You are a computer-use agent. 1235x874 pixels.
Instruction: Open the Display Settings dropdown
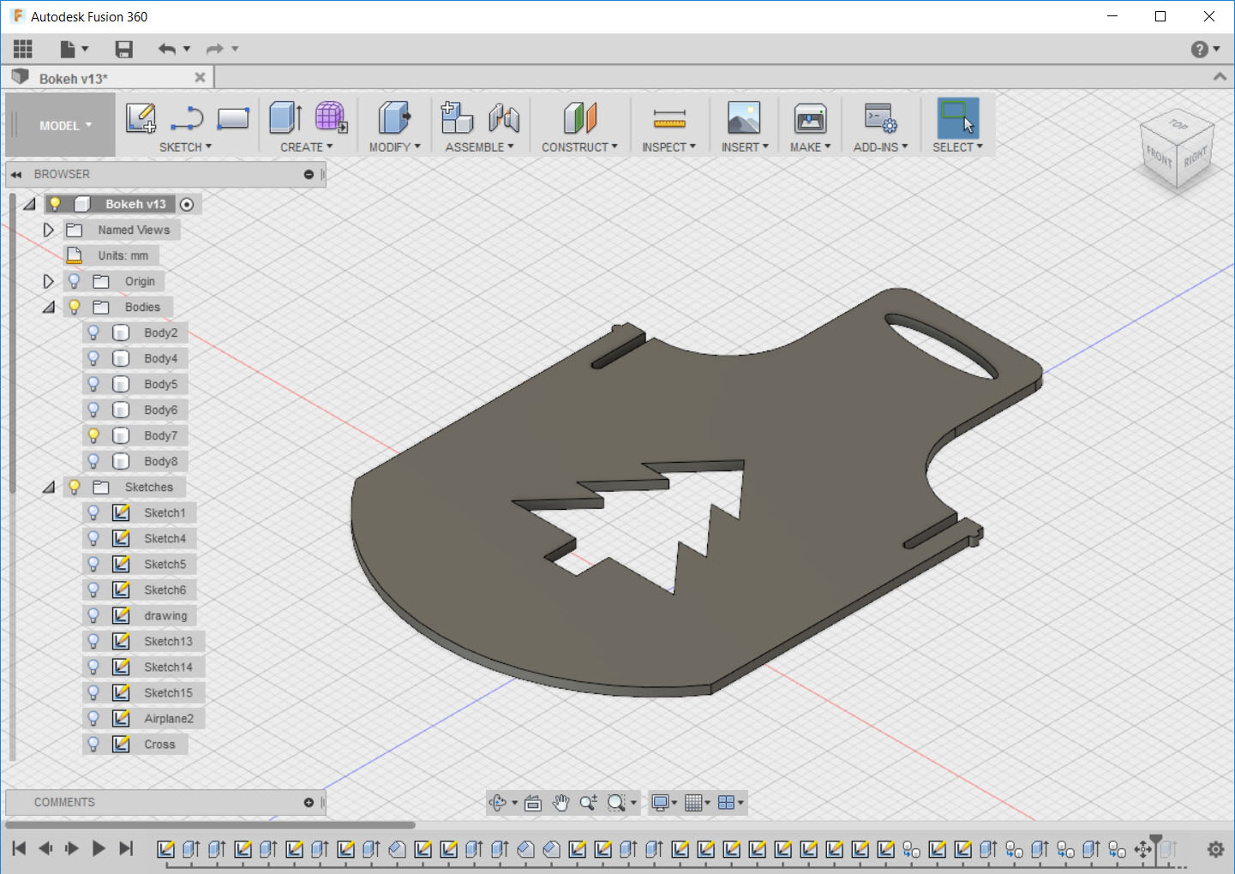tap(664, 803)
